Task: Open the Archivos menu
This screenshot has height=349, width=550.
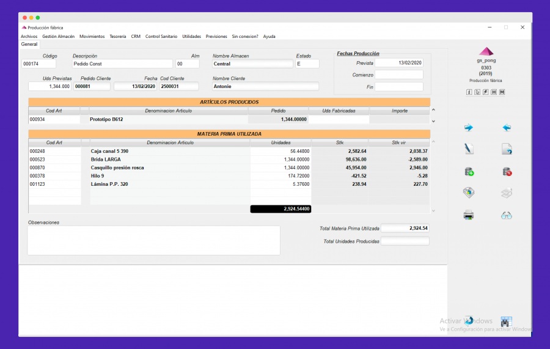Action: tap(29, 37)
